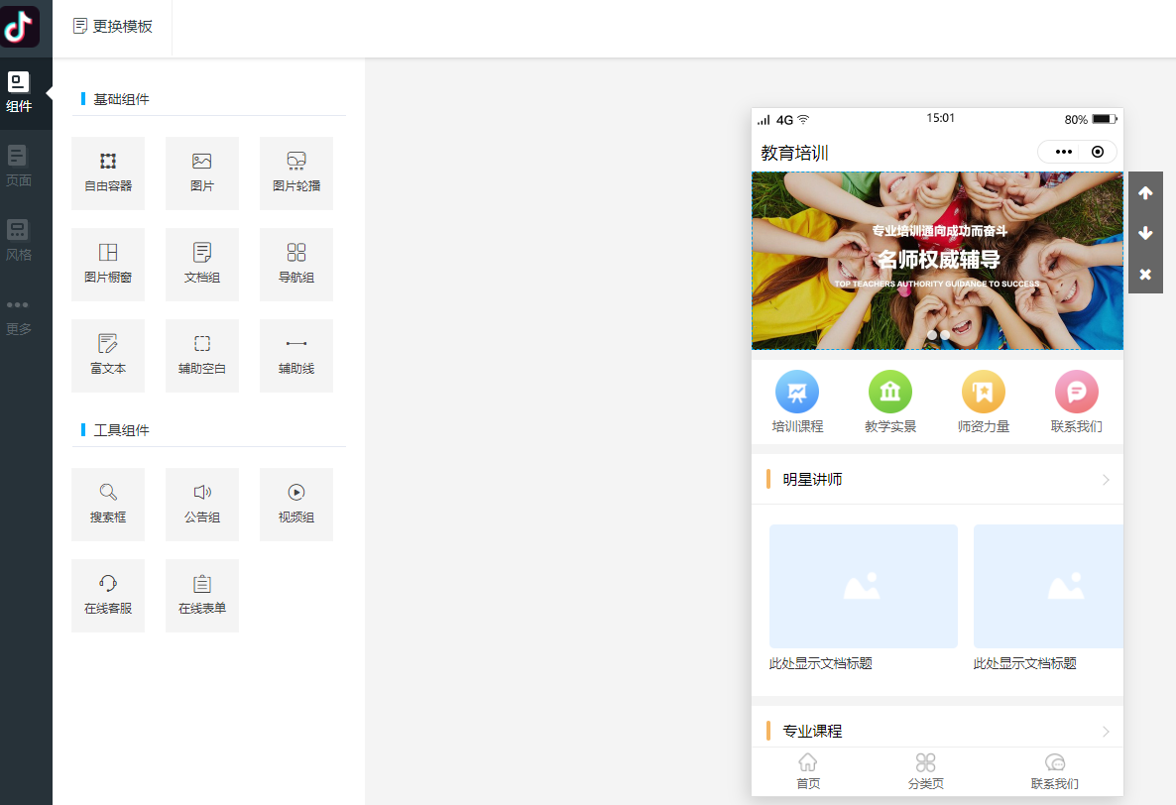Click the target circle icon in phone header
The width and height of the screenshot is (1176, 805).
pyautogui.click(x=1098, y=152)
